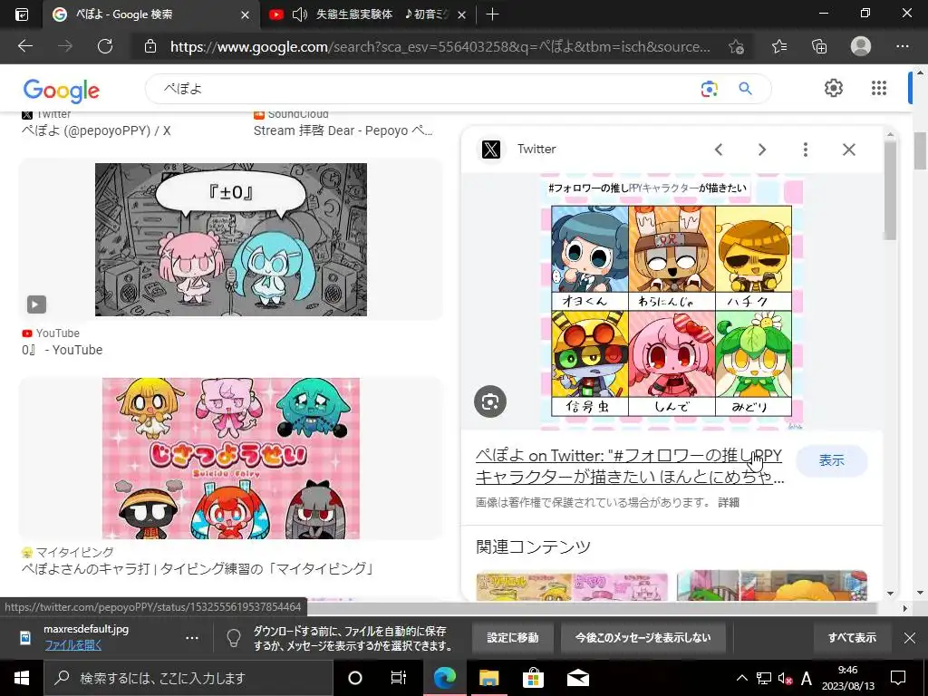Click the すべて表示 downloads button
This screenshot has width=928, height=696.
(x=852, y=637)
